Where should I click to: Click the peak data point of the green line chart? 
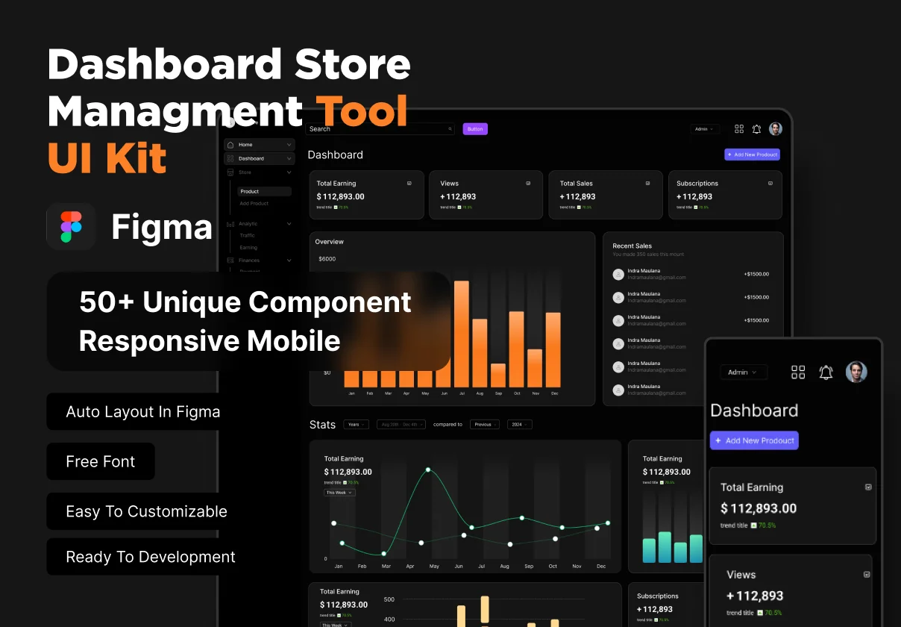pyautogui.click(x=428, y=470)
